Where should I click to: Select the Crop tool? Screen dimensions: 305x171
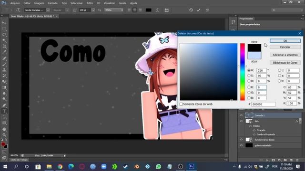point(4,47)
